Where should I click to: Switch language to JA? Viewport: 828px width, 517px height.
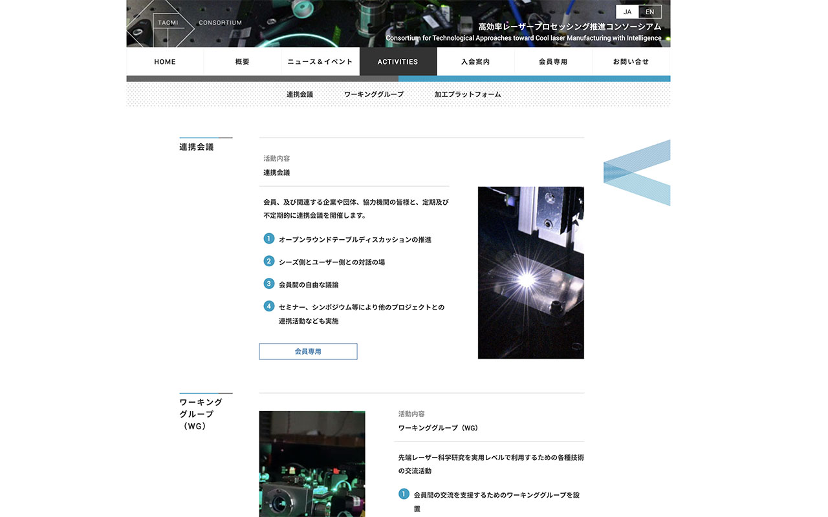point(627,12)
